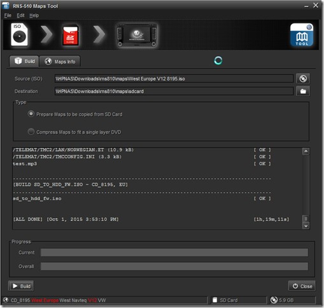324x308 pixels.
Task: Click log scrollbar down arrow
Action: [306, 226]
